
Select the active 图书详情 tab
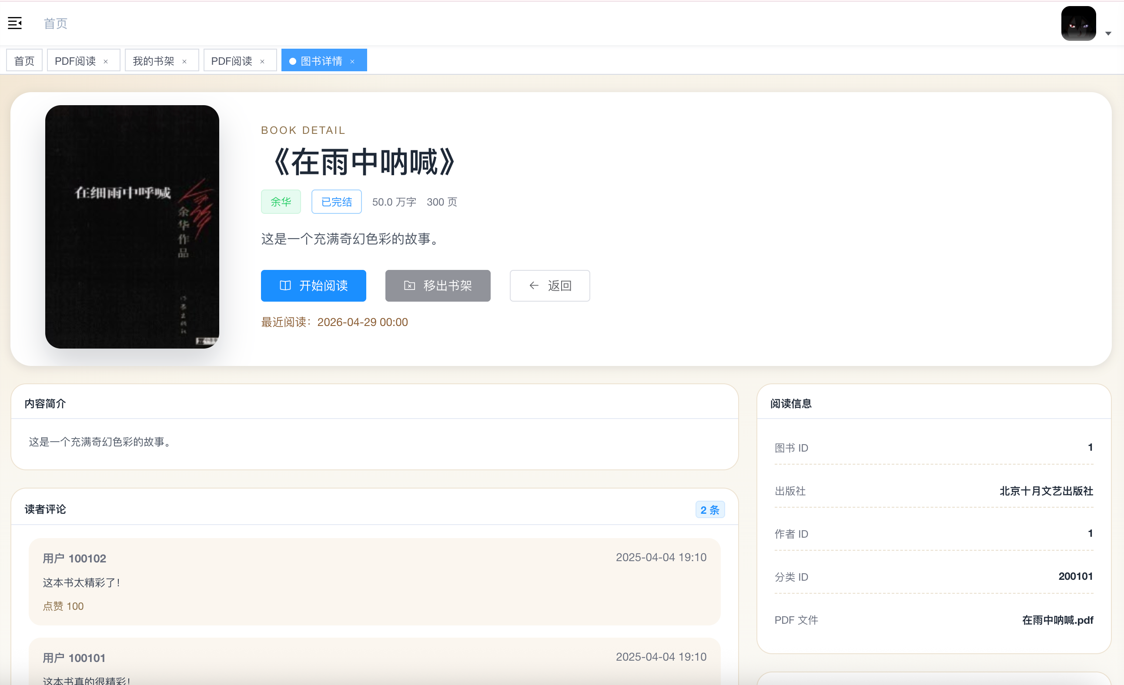point(321,60)
